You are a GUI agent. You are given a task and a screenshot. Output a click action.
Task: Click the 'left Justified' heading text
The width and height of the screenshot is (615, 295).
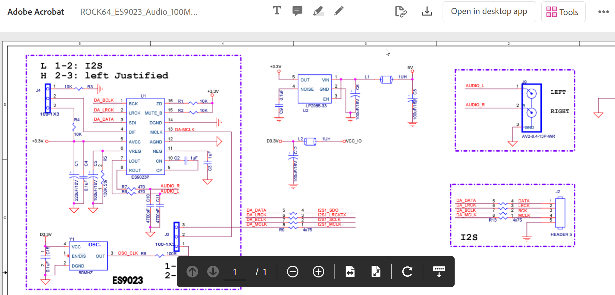(126, 75)
